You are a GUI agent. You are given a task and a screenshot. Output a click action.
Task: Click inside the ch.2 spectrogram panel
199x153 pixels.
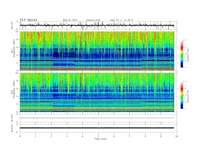pyautogui.click(x=97, y=92)
